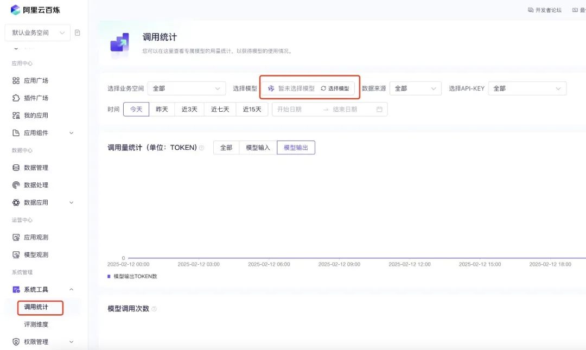Click the 数据应用 atom icon
Image resolution: width=586 pixels, height=350 pixels.
point(16,202)
